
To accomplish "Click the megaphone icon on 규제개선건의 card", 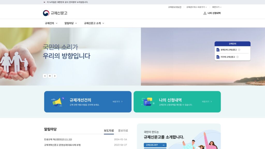I will click(x=58, y=102).
